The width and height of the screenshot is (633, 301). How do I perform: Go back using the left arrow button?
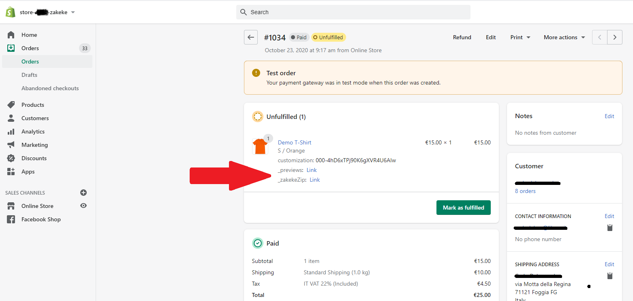(251, 37)
